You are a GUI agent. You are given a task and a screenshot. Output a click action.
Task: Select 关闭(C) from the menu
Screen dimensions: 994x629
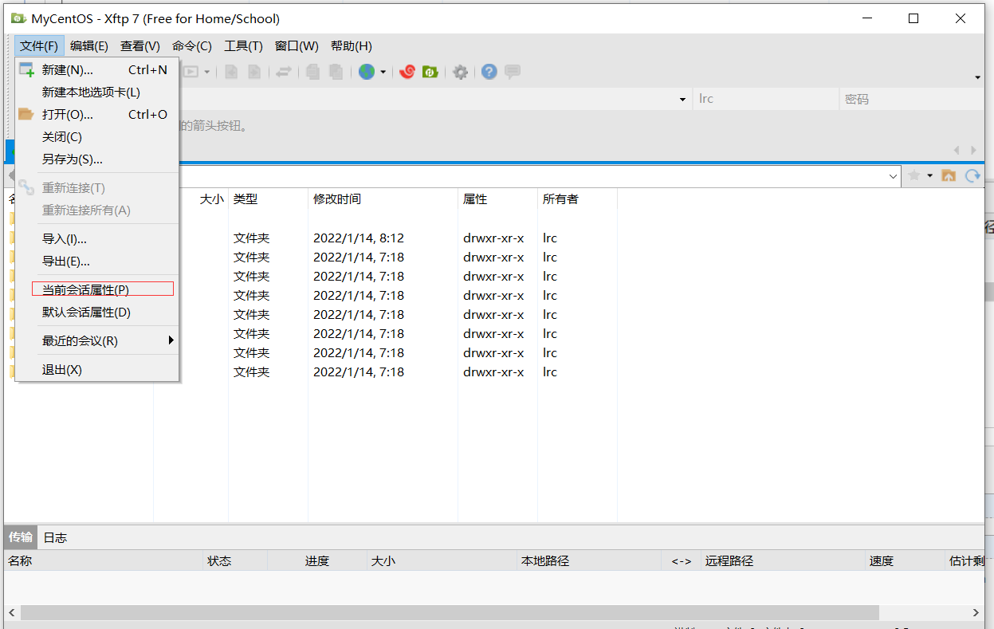[x=97, y=137]
